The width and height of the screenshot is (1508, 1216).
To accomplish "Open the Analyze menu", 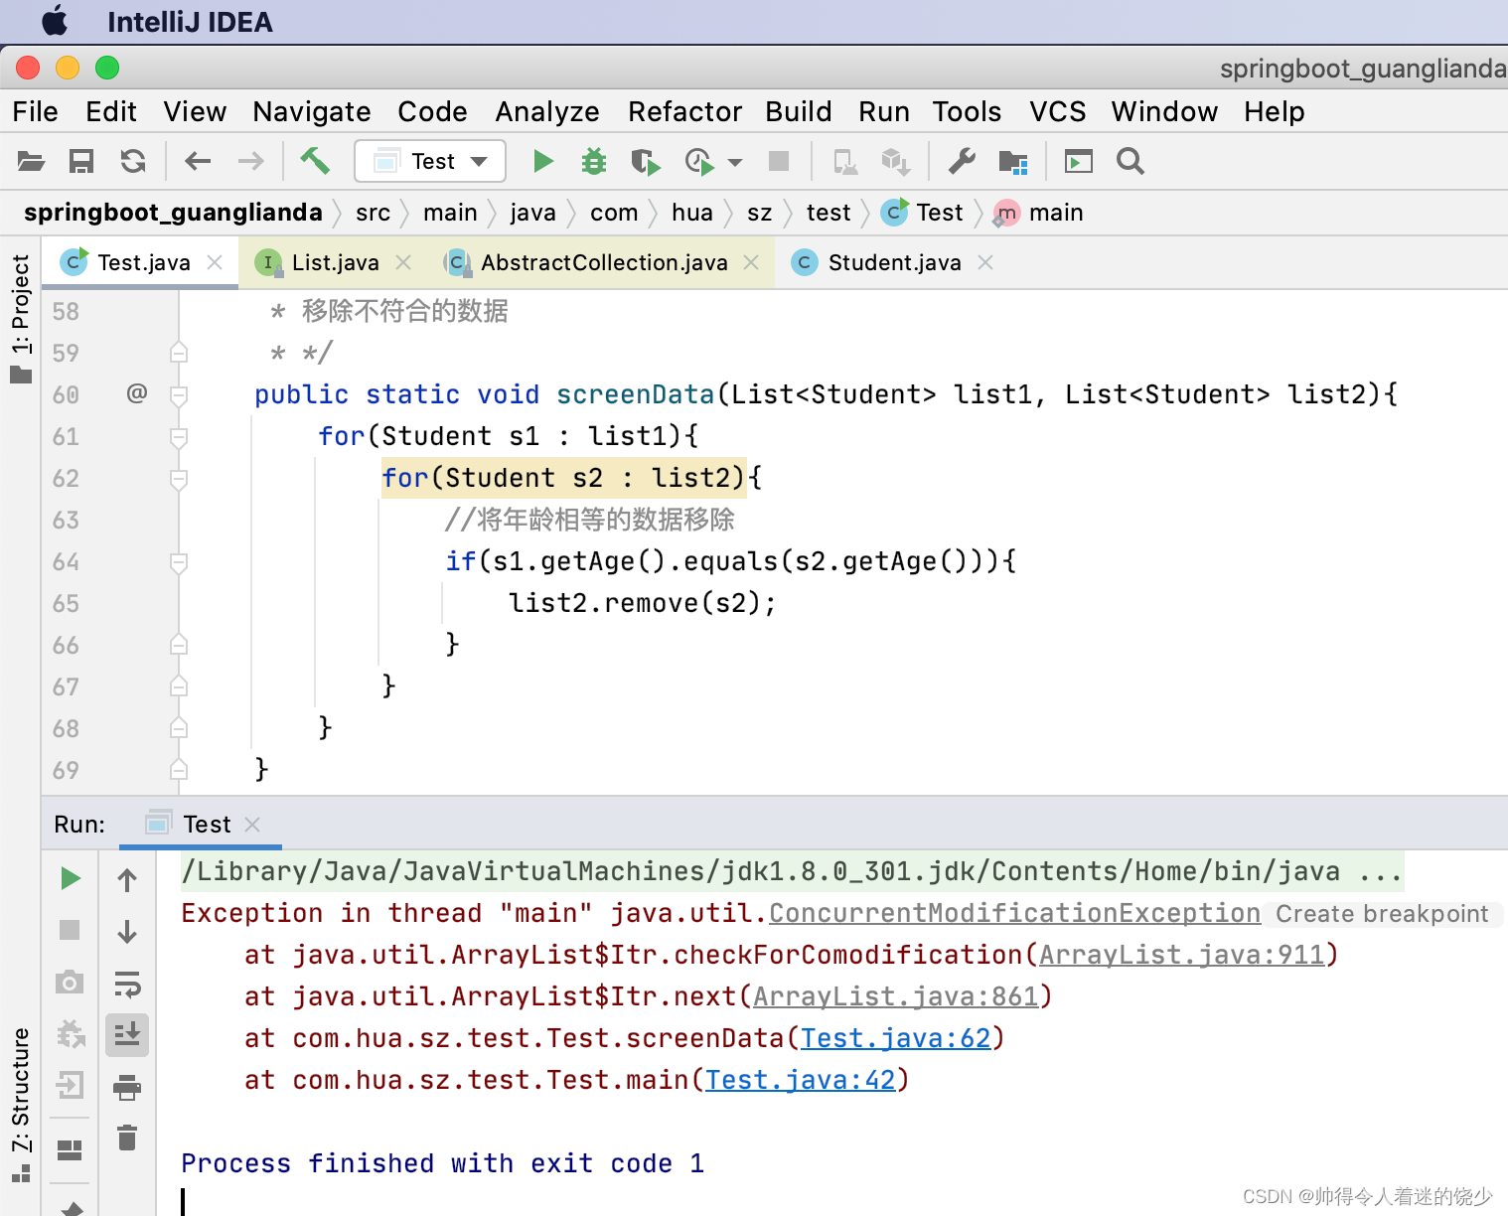I will (x=547, y=111).
